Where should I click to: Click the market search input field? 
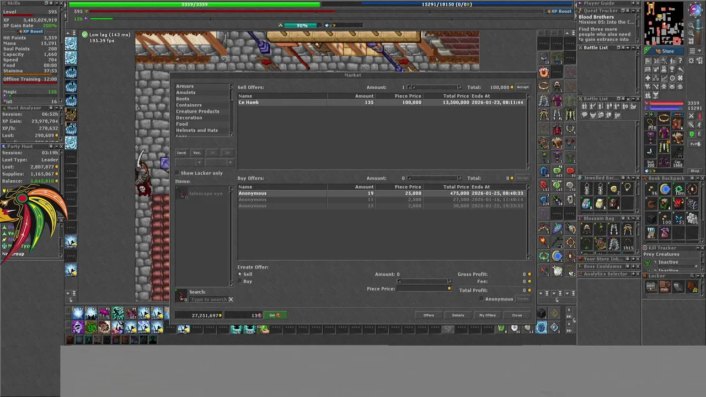pyautogui.click(x=209, y=299)
